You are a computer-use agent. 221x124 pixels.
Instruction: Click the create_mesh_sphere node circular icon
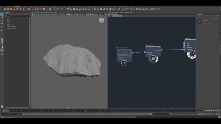coord(124,63)
